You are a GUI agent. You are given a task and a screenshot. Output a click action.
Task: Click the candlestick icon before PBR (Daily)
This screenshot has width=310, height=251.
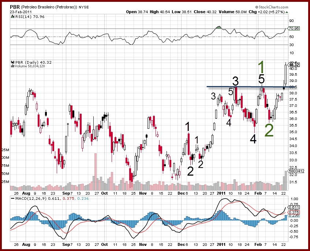[13, 62]
